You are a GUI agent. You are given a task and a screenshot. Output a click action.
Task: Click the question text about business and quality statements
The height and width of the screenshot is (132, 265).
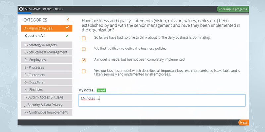coord(161,25)
